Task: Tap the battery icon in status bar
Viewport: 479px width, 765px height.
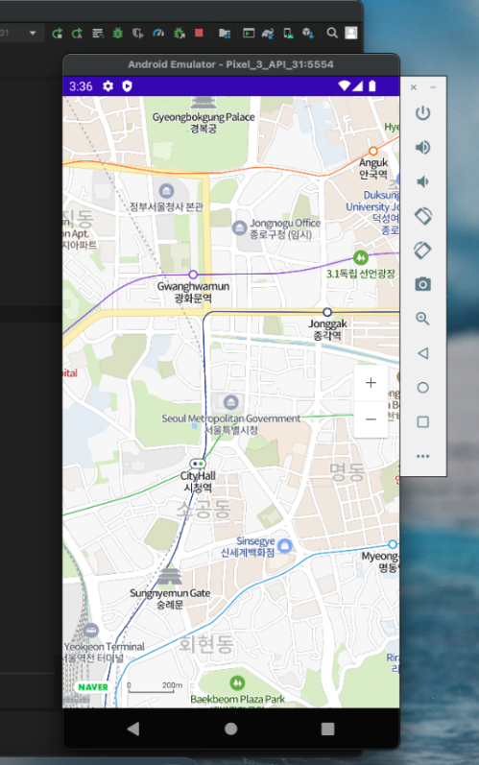Action: (x=372, y=85)
